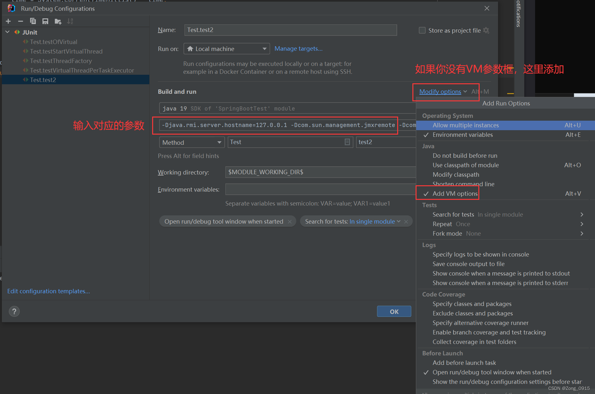Click the Environment variables input field
595x394 pixels.
coord(320,189)
